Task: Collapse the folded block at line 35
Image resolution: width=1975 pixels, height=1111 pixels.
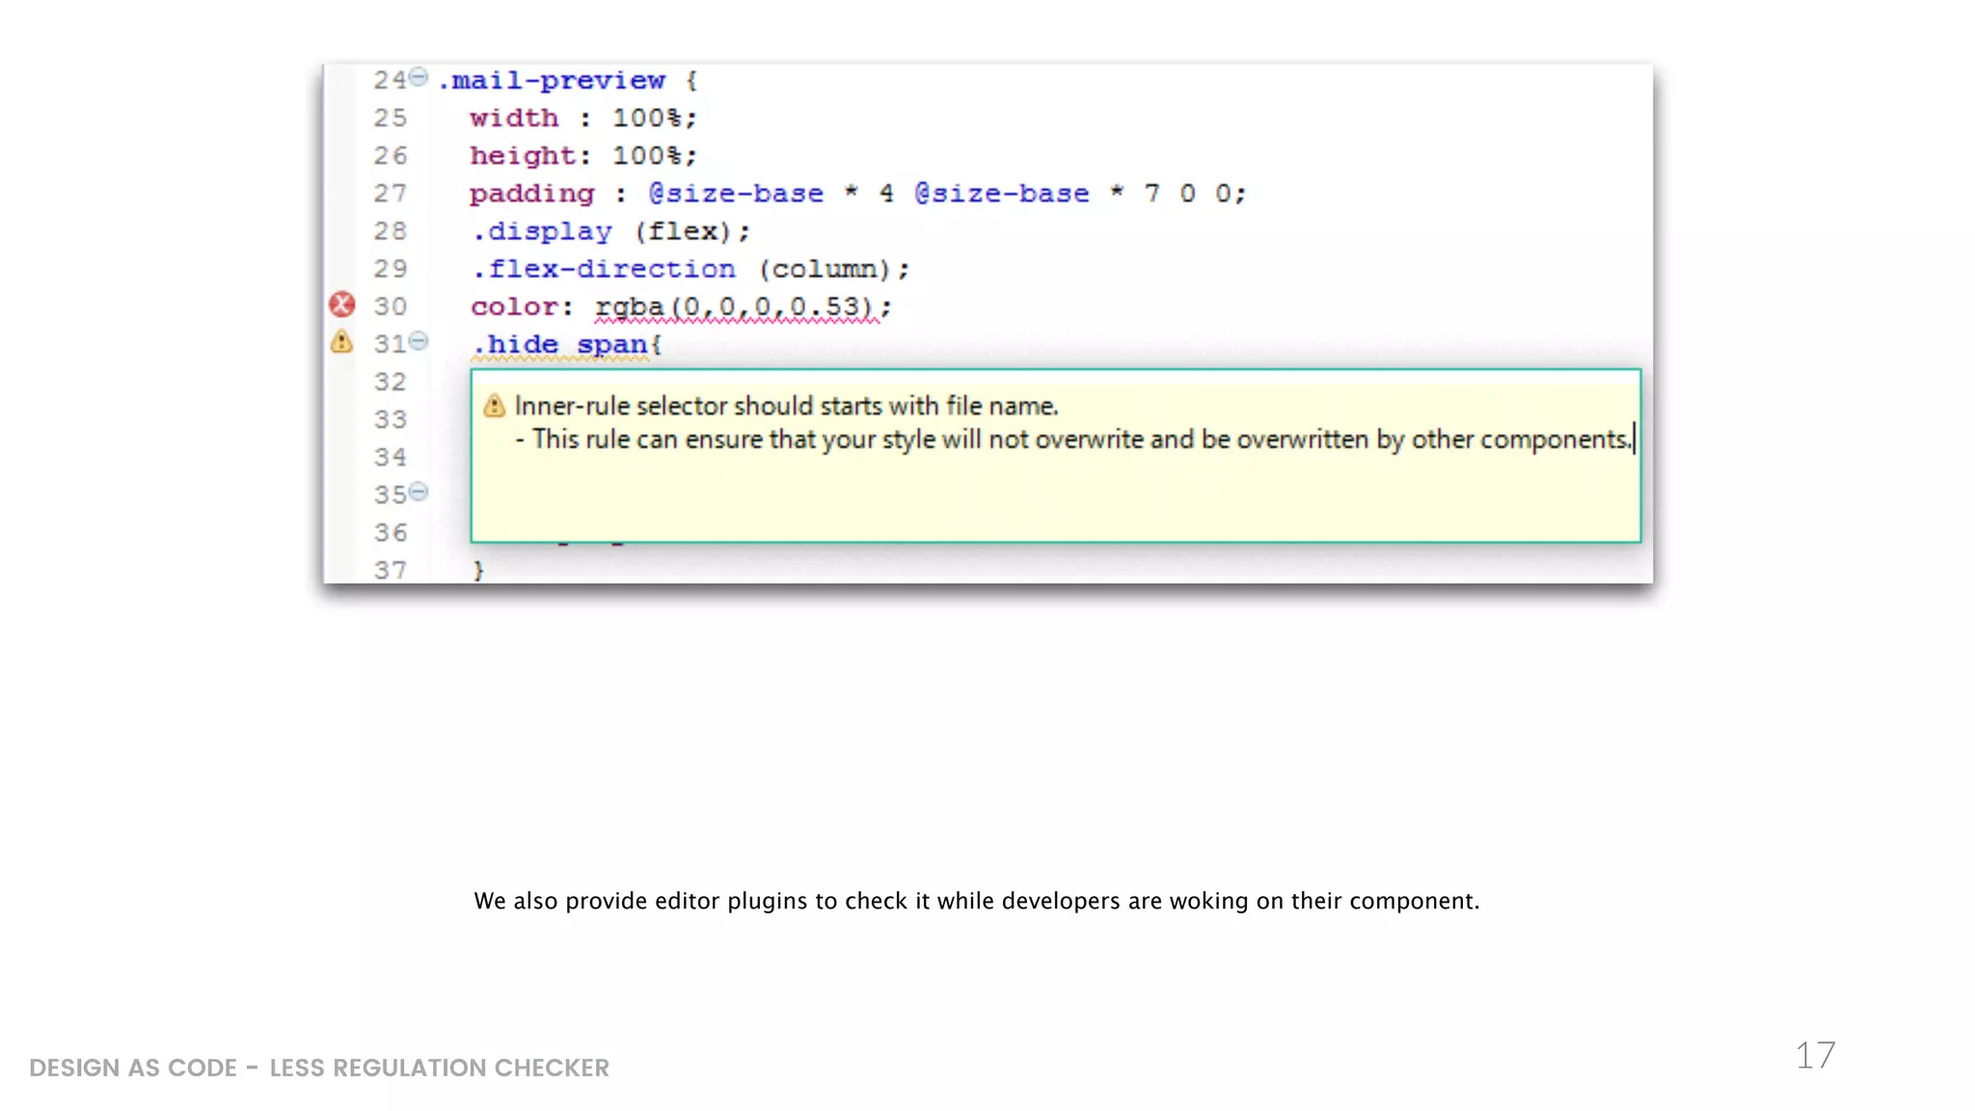Action: click(418, 492)
